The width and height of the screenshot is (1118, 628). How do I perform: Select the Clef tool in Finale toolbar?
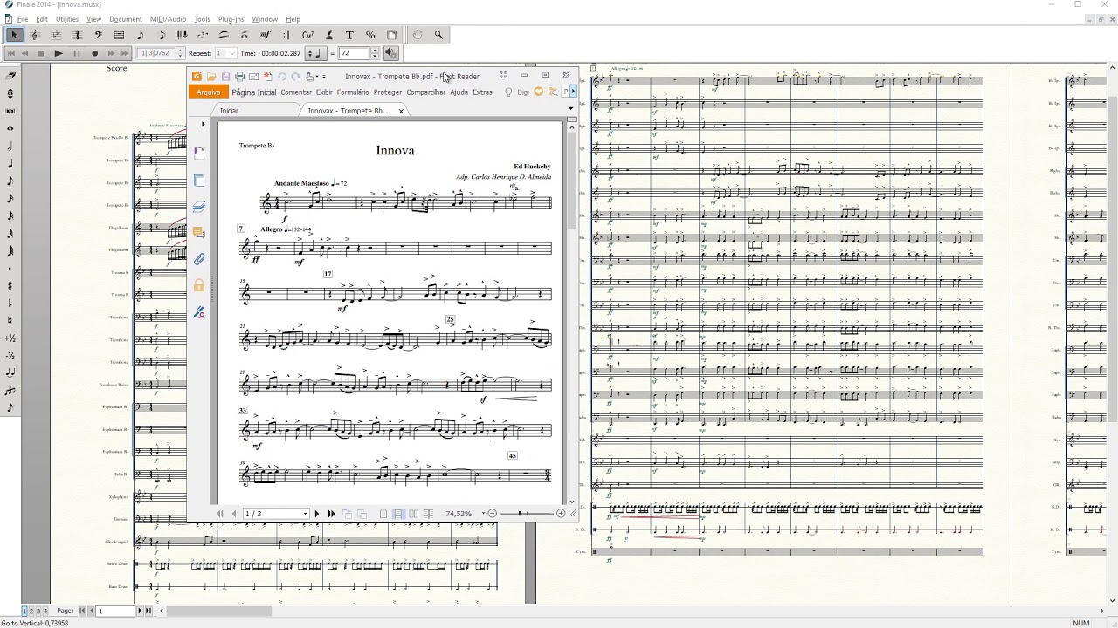(x=98, y=35)
